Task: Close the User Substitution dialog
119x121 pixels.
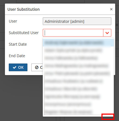Action: point(111,9)
